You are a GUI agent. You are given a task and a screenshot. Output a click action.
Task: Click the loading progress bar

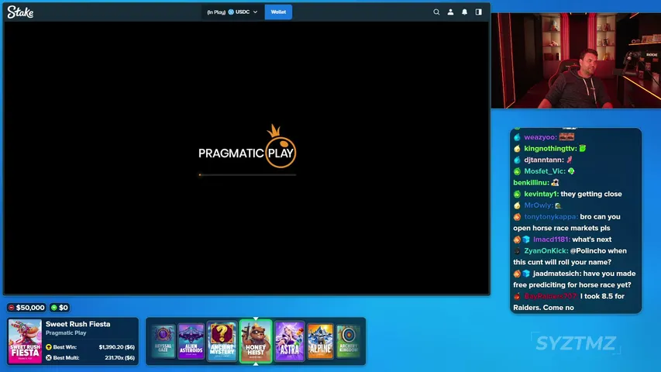[x=247, y=174]
